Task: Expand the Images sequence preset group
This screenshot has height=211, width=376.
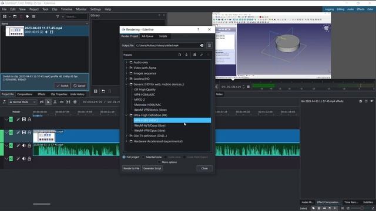Action: pyautogui.click(x=127, y=73)
